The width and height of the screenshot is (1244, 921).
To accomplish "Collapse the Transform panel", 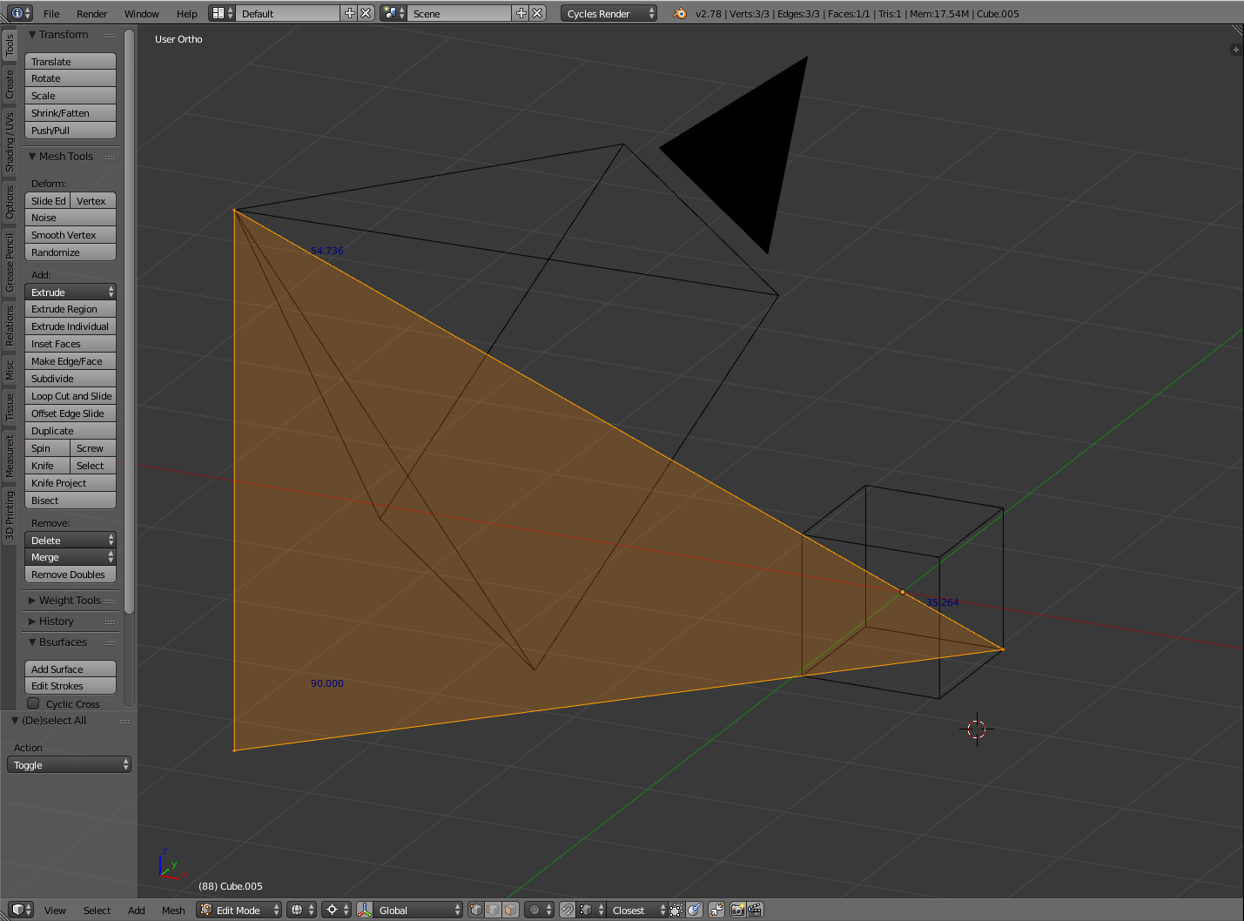I will coord(32,35).
